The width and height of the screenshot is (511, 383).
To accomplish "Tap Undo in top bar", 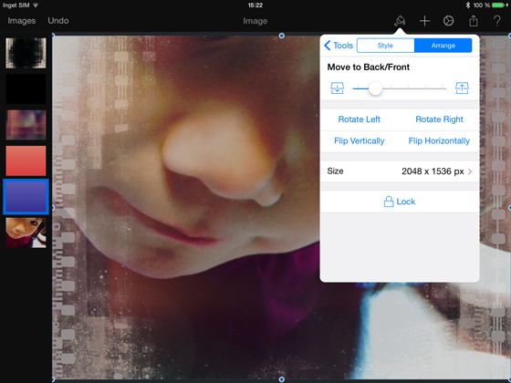I will (58, 21).
